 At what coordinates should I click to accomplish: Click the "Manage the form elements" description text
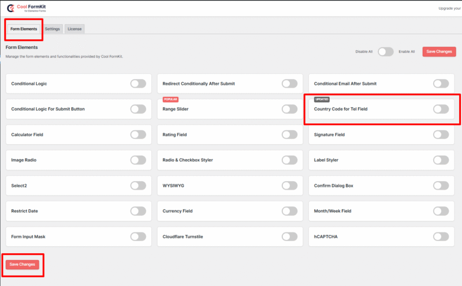coord(64,57)
